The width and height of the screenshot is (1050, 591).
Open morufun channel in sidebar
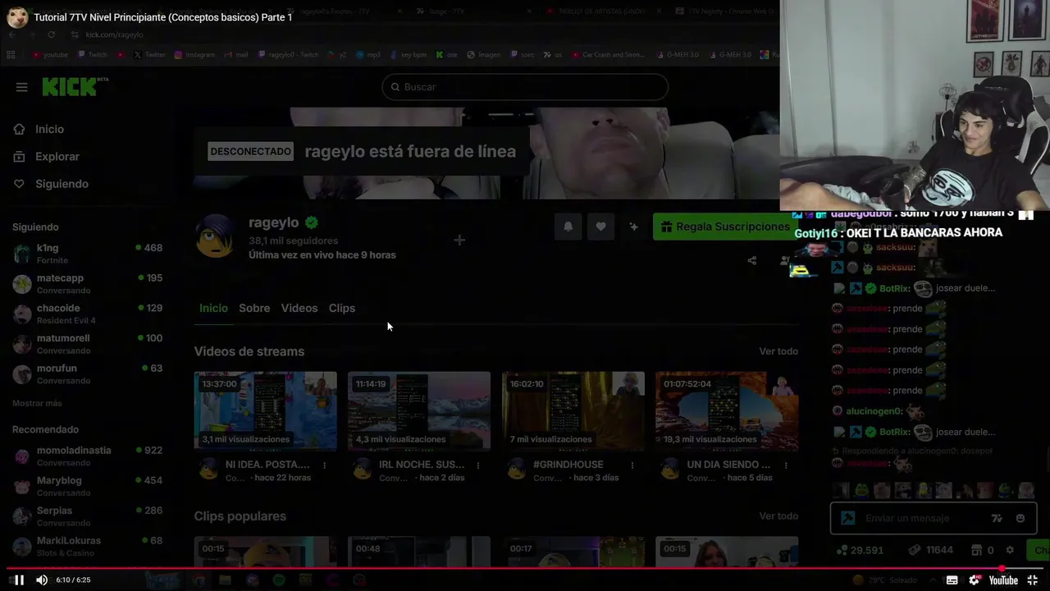pos(87,374)
